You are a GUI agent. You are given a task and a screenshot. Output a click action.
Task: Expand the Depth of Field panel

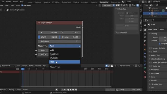click(x=150, y=55)
